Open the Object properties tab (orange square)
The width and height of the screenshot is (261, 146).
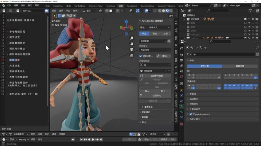(x=181, y=90)
